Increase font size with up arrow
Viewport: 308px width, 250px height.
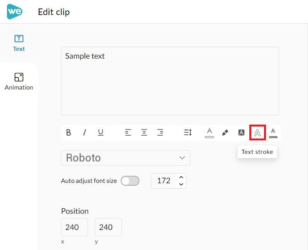(181, 177)
